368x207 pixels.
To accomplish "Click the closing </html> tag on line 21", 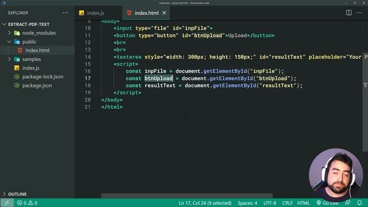I will point(112,107).
